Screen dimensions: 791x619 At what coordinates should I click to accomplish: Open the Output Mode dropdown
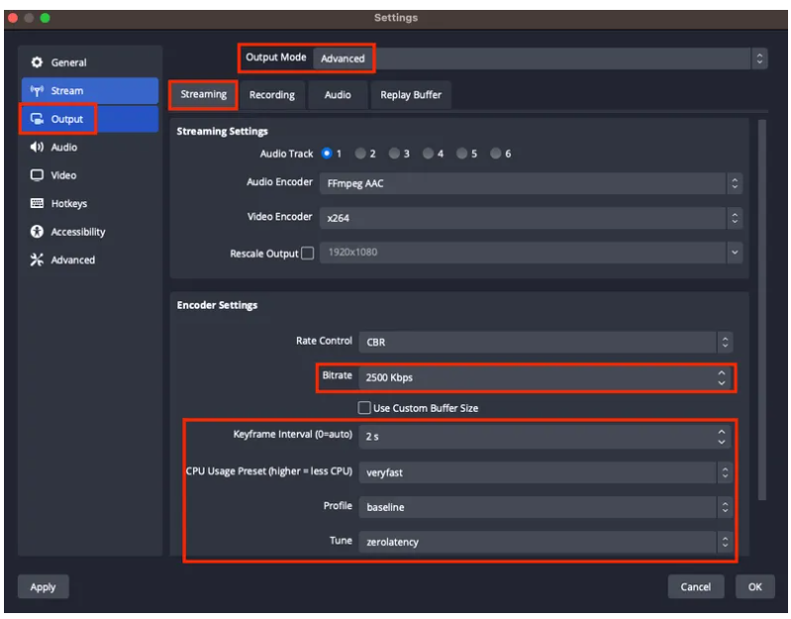point(541,58)
